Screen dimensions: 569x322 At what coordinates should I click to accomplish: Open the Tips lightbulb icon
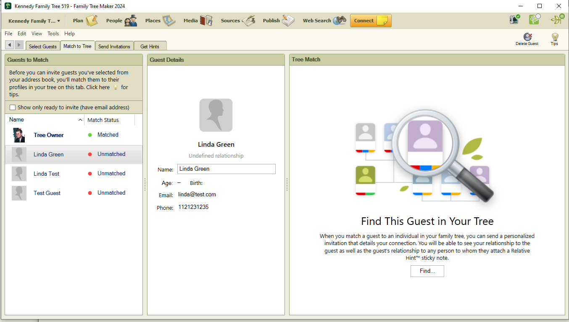coord(555,37)
